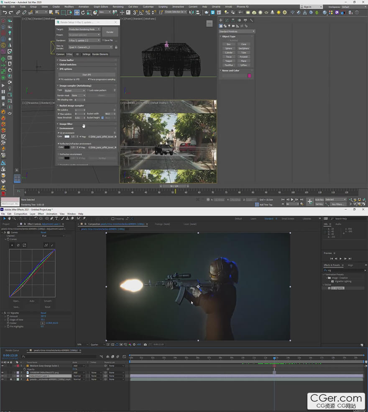
Task: Toggle Lock noise pattern checkbox
Action: [x=88, y=90]
